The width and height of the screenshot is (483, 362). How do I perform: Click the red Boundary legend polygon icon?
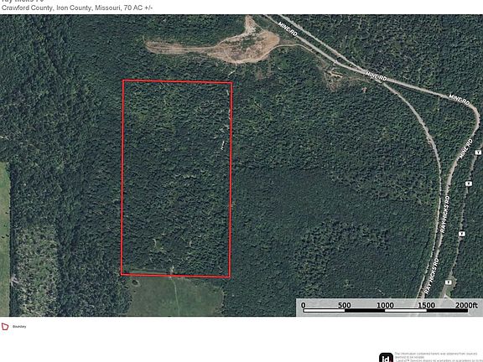coord(5,327)
